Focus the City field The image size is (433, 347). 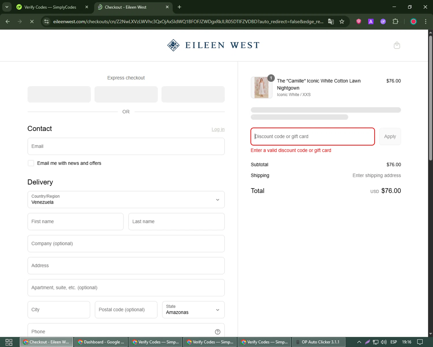59,310
